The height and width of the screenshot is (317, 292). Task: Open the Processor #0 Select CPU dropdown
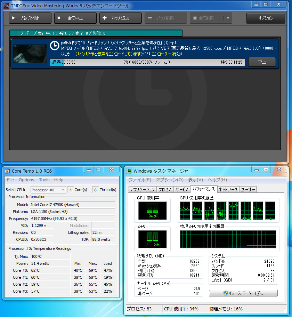(x=48, y=190)
